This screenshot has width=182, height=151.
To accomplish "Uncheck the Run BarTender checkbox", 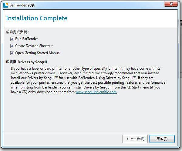I will coord(12,39).
